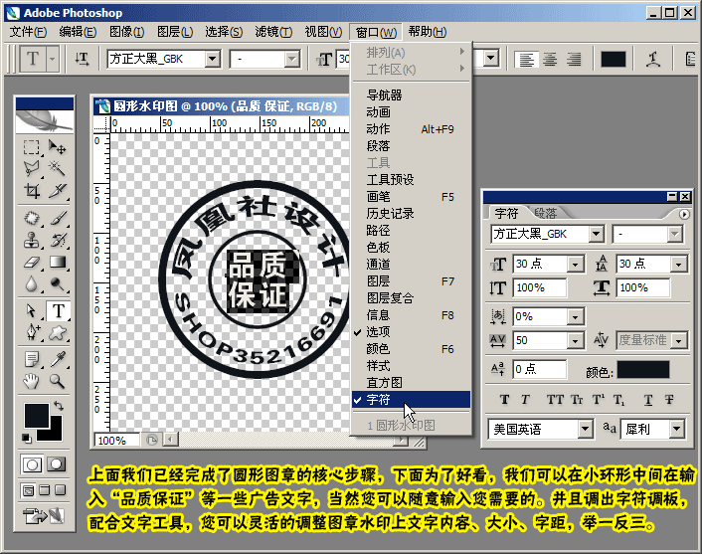This screenshot has height=554, width=702.
Task: Select the Blur tool
Action: [x=32, y=283]
